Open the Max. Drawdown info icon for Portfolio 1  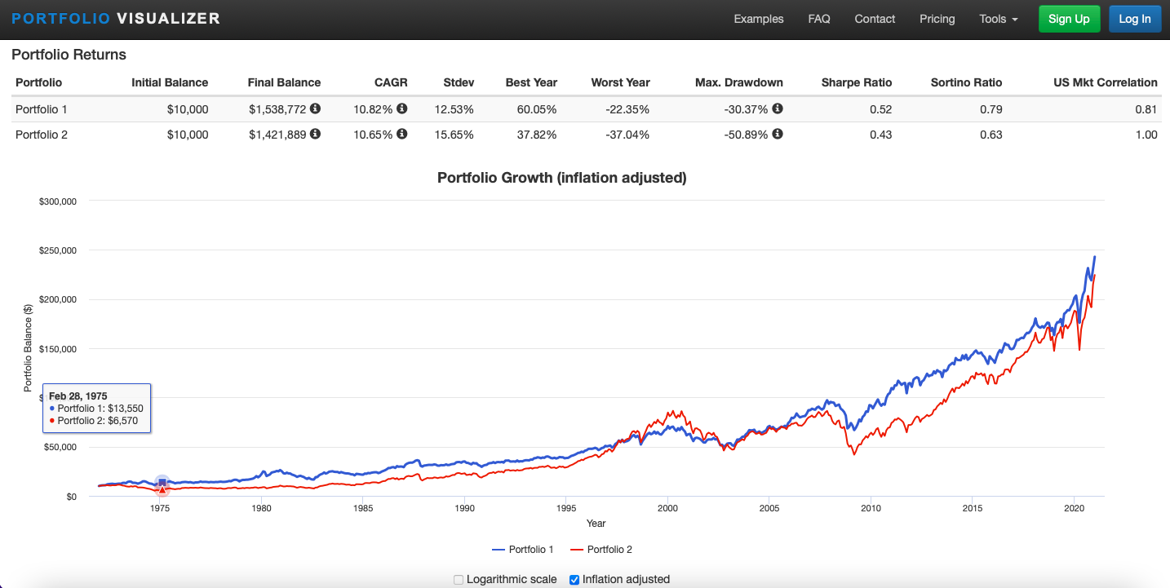[x=777, y=108]
